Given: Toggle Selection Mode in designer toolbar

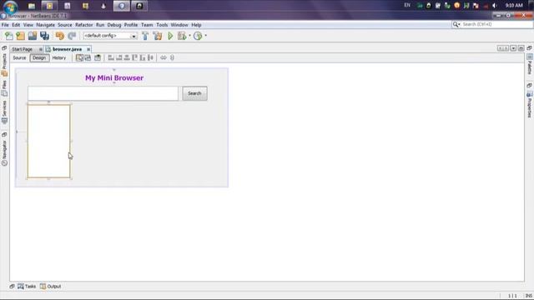Looking at the screenshot, I should [79, 57].
